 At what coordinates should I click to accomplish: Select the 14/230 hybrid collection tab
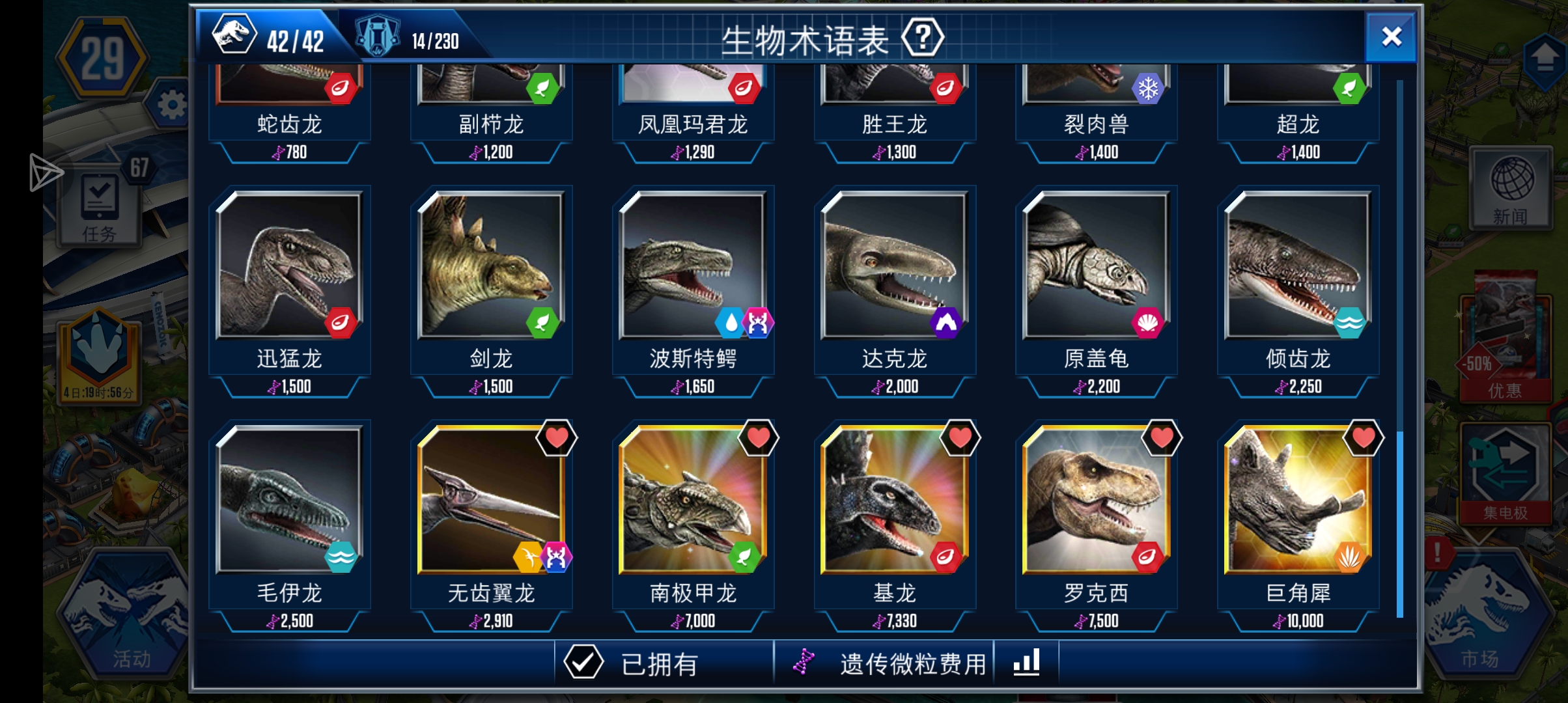tap(409, 38)
